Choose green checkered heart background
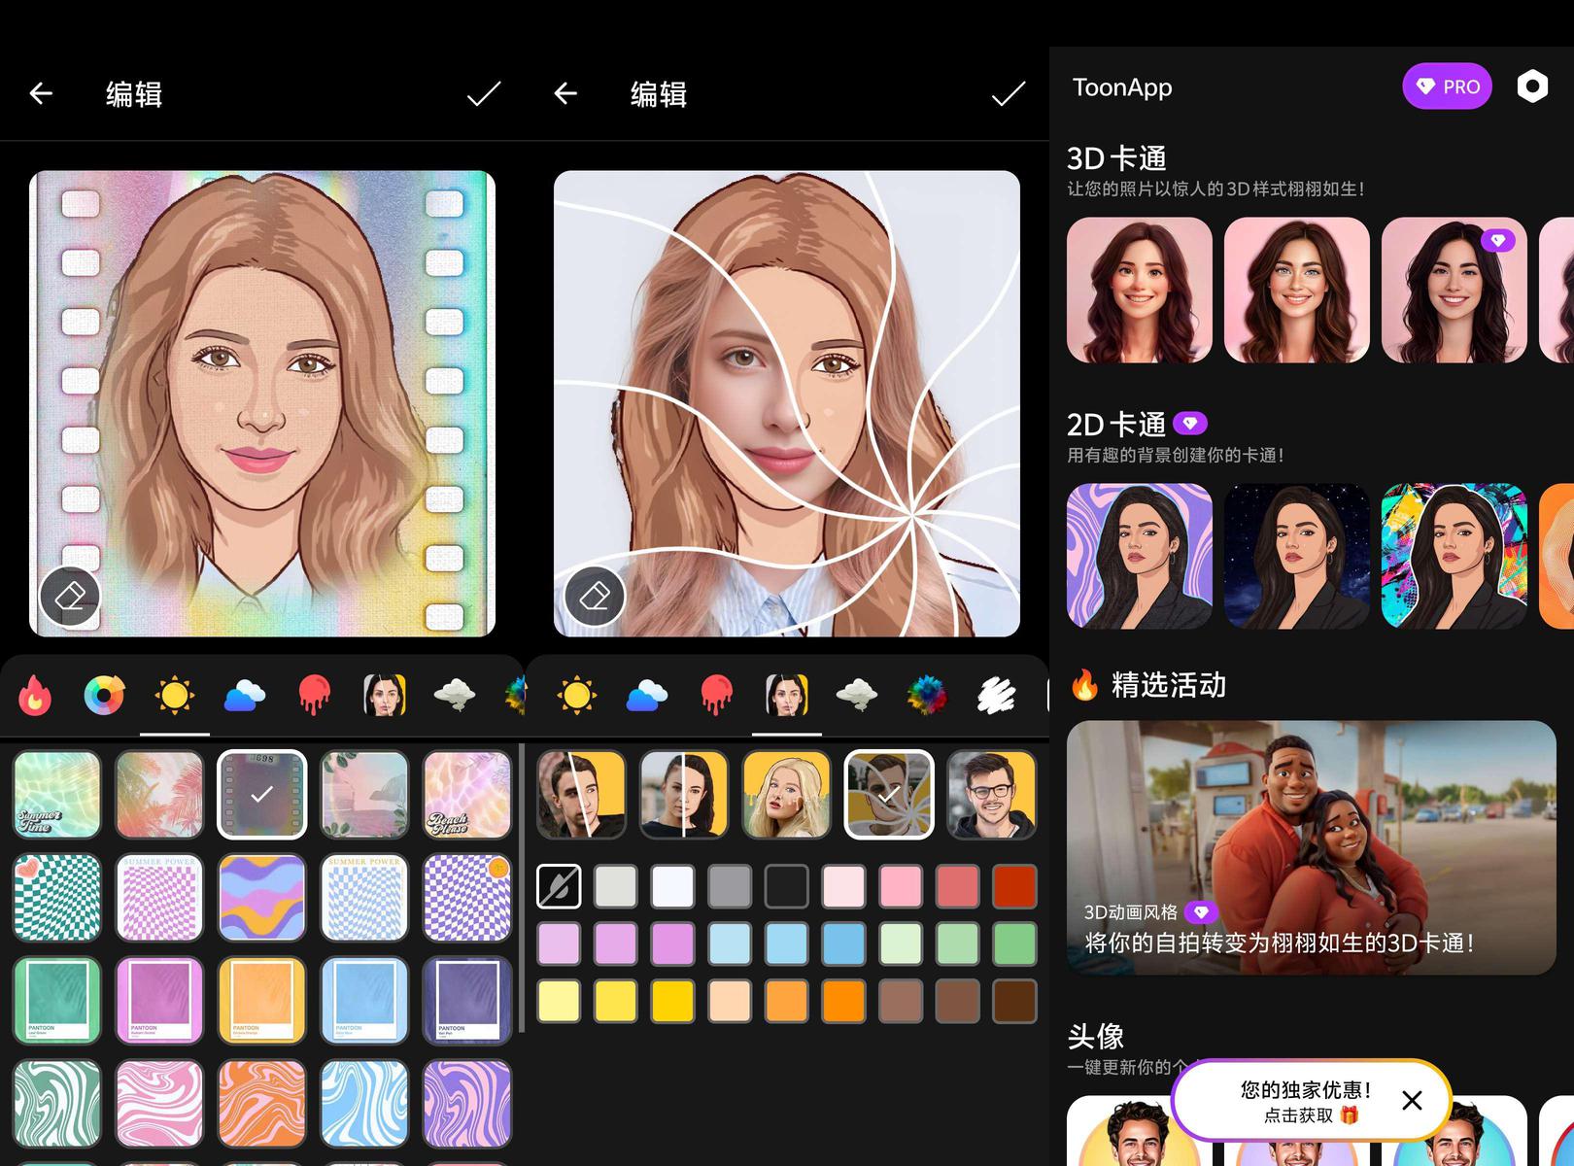 pos(57,898)
